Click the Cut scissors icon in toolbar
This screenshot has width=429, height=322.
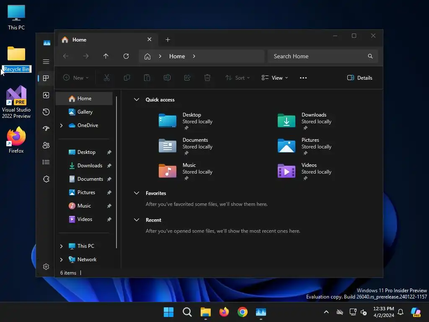click(107, 78)
